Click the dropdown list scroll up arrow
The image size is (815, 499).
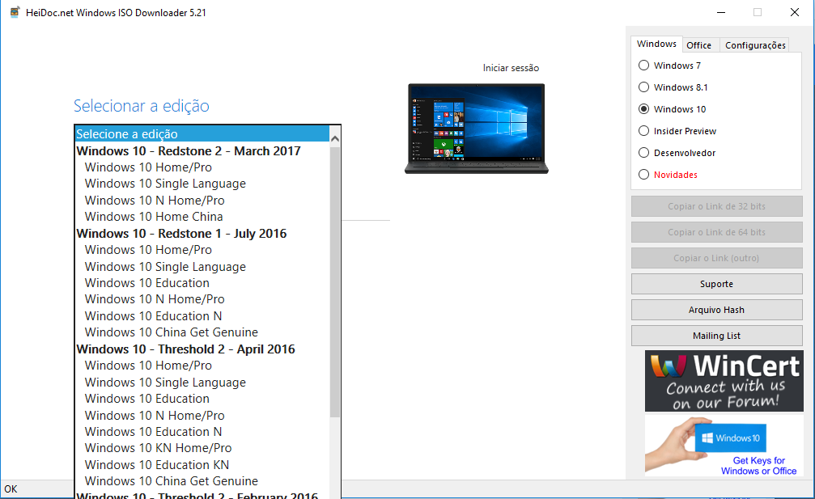coord(335,138)
